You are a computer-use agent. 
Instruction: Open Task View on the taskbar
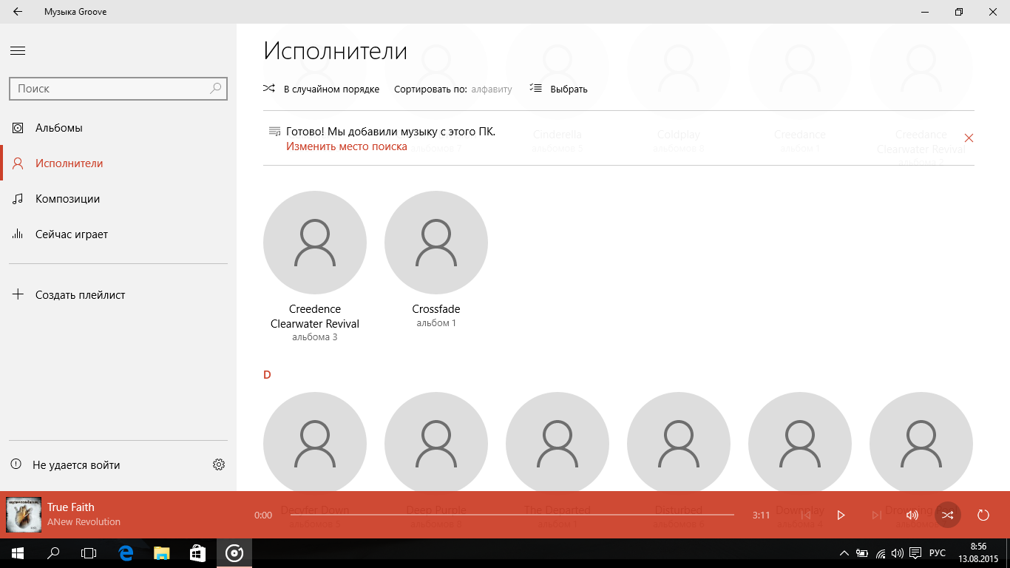pos(89,553)
